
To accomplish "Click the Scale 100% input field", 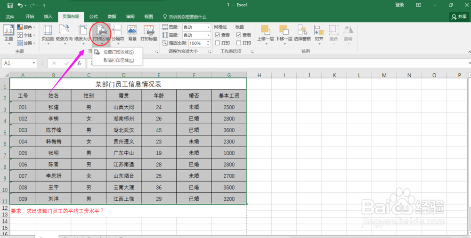I will 197,43.
